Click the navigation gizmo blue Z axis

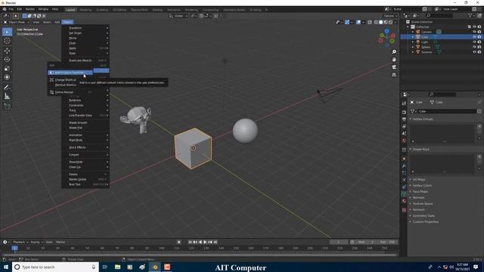click(x=386, y=31)
